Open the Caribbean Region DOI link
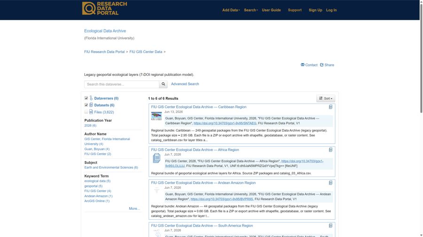 click(x=225, y=123)
